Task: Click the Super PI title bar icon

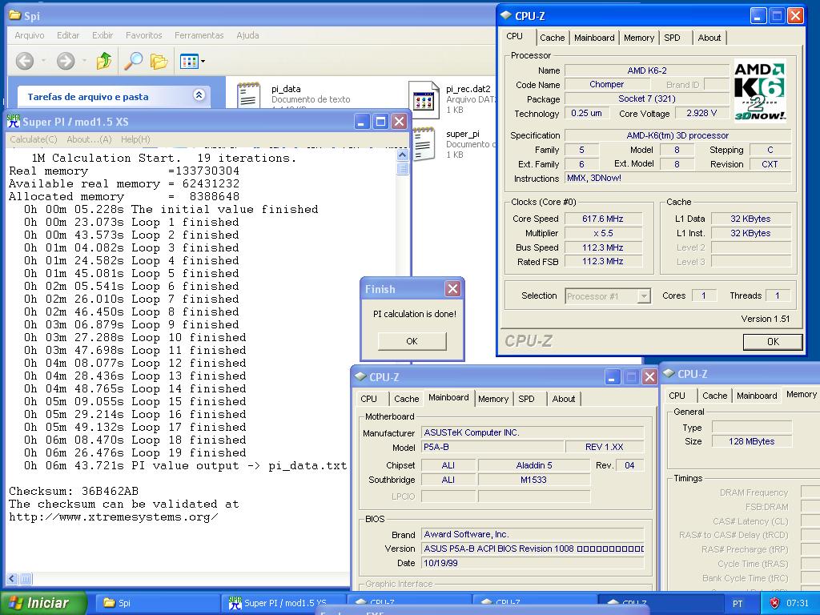Action: click(14, 122)
